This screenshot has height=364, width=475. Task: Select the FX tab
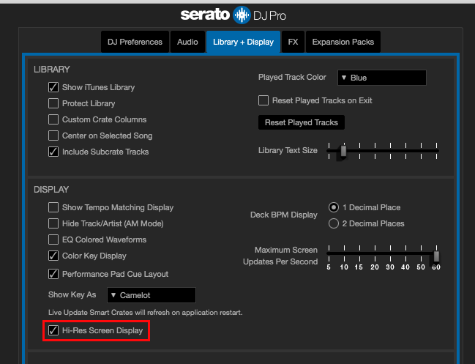click(292, 42)
